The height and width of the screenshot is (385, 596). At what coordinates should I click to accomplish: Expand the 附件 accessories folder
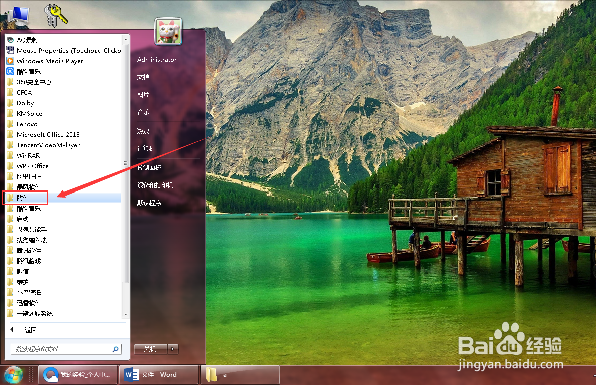[x=64, y=198]
